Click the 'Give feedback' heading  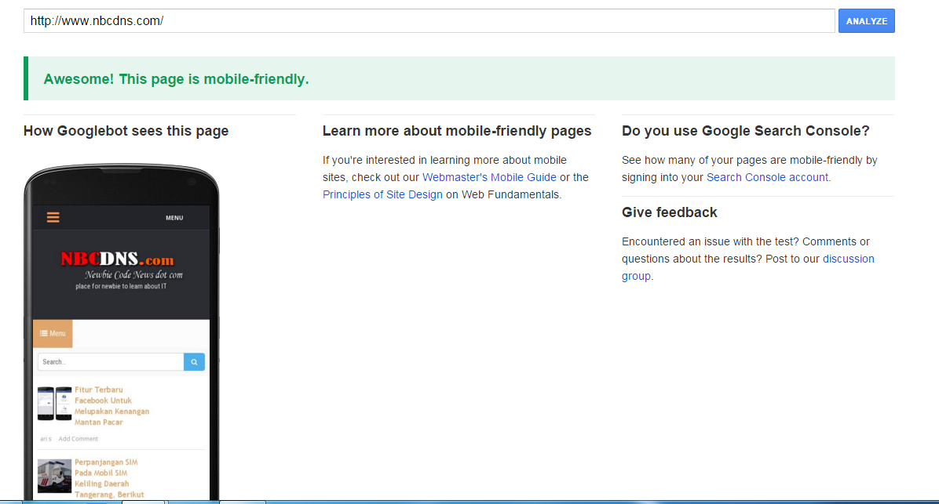point(670,212)
